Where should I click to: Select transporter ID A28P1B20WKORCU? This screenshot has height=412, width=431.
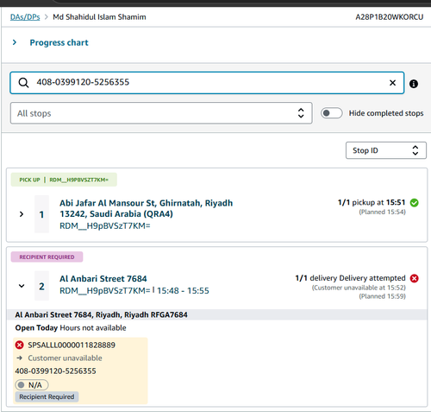390,17
